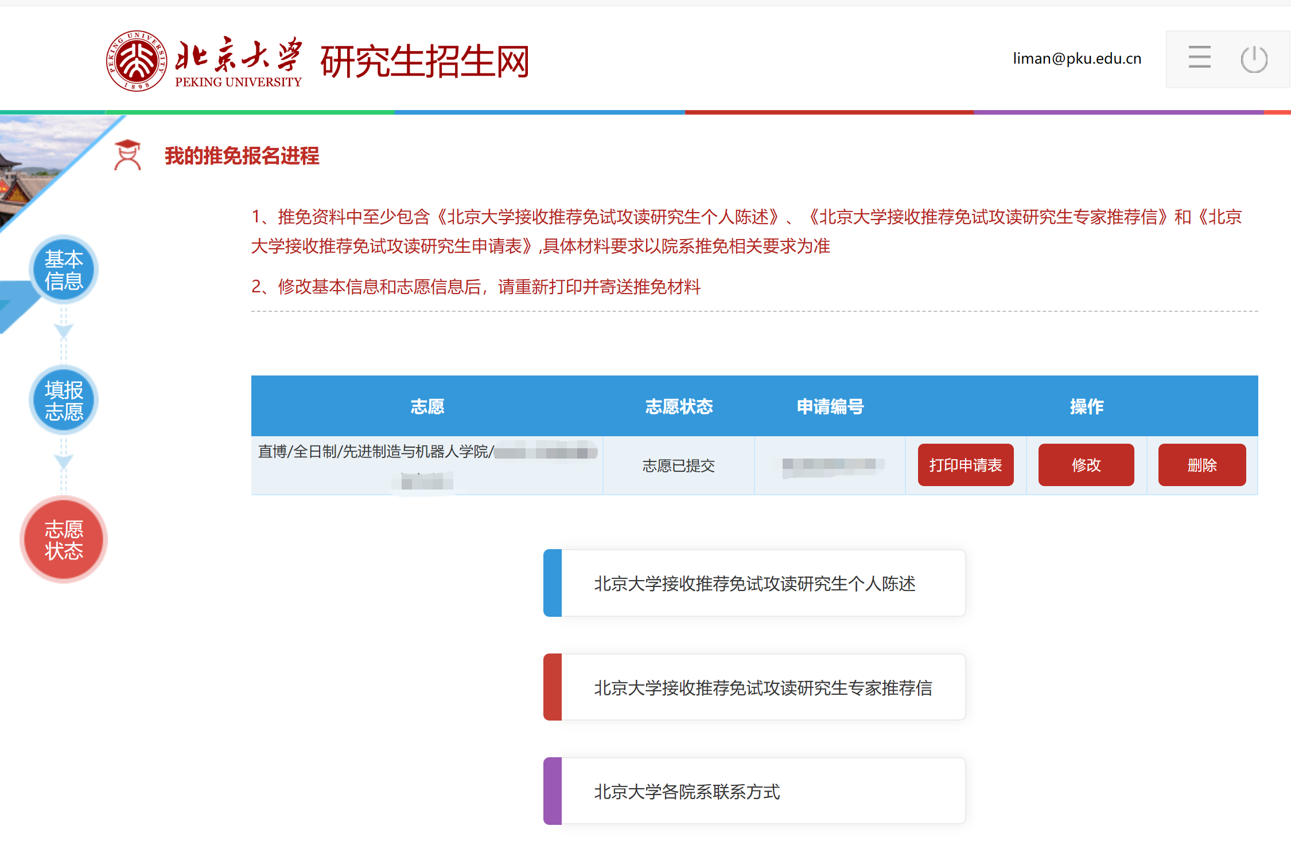Click the 志愿已提交 status cell
The height and width of the screenshot is (861, 1291).
point(678,465)
